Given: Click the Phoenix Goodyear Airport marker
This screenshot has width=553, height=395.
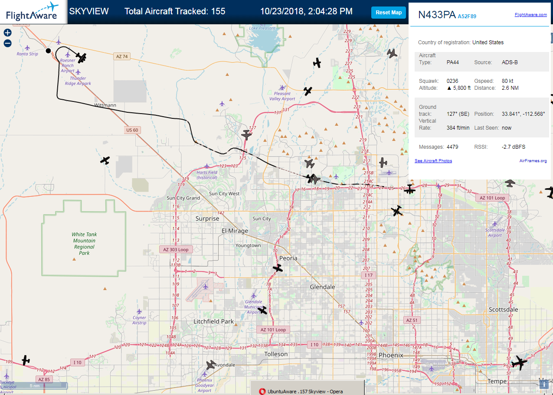Looking at the screenshot, I should (x=205, y=374).
